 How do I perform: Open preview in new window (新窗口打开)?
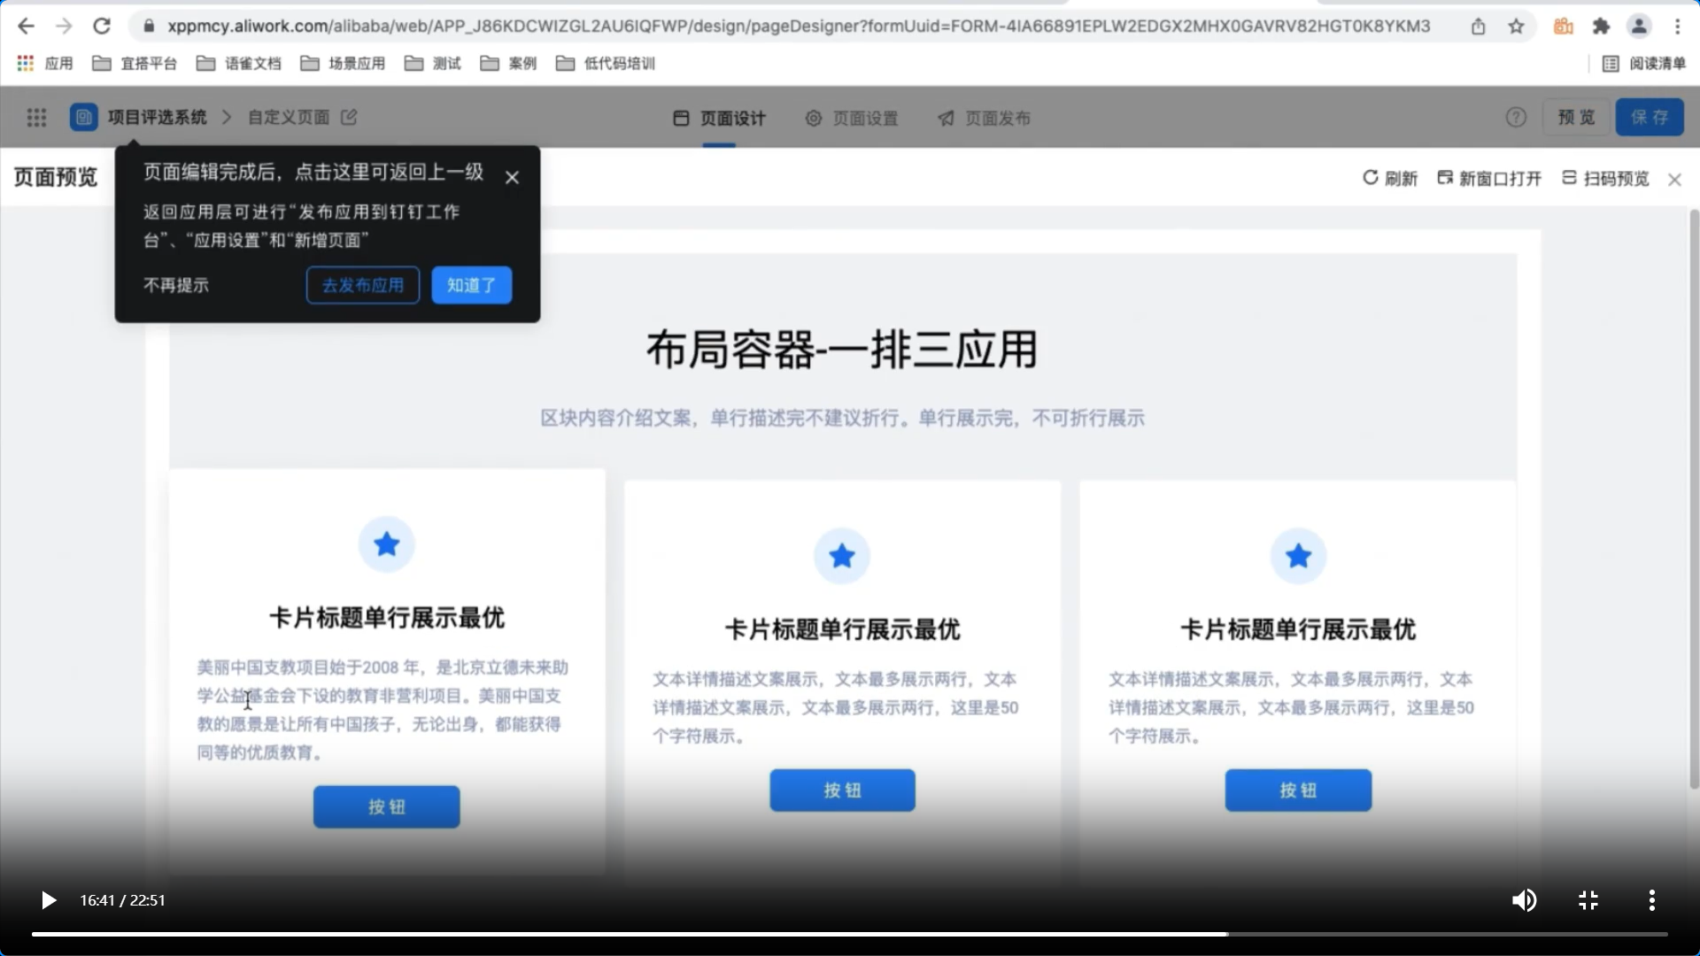point(1489,179)
